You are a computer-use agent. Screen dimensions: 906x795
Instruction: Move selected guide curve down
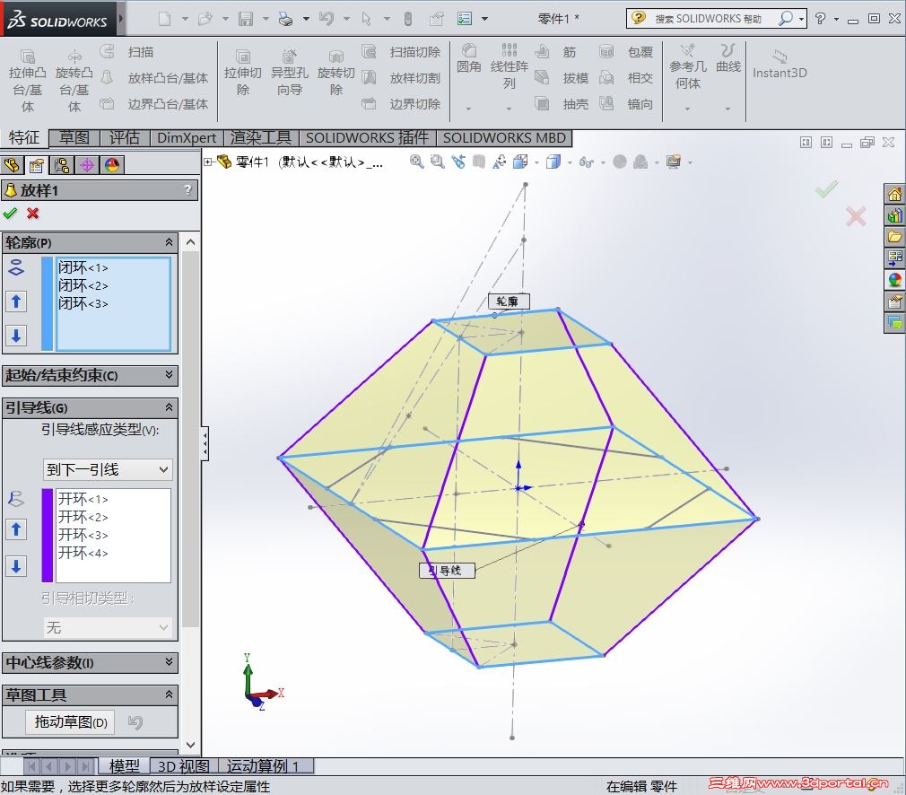tap(16, 566)
